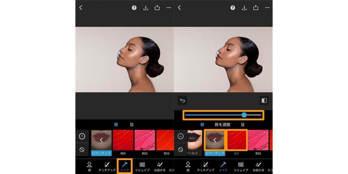Viewport: 348px width, 174px height.
Task: Remove makeup with the no-effect icon, left screen
Action: [82, 149]
